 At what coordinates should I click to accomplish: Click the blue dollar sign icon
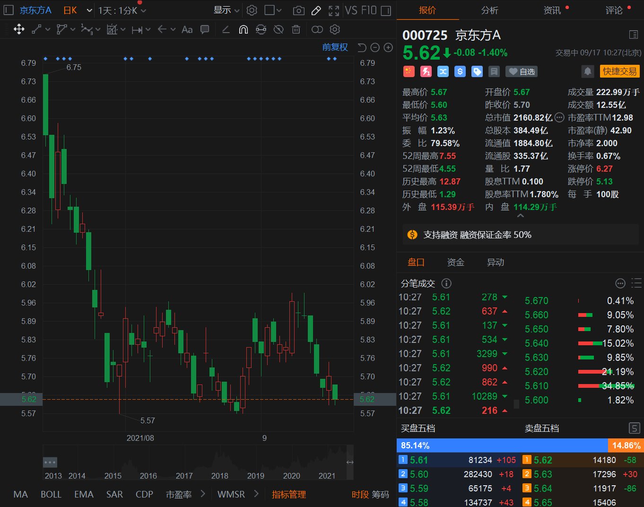coord(460,71)
